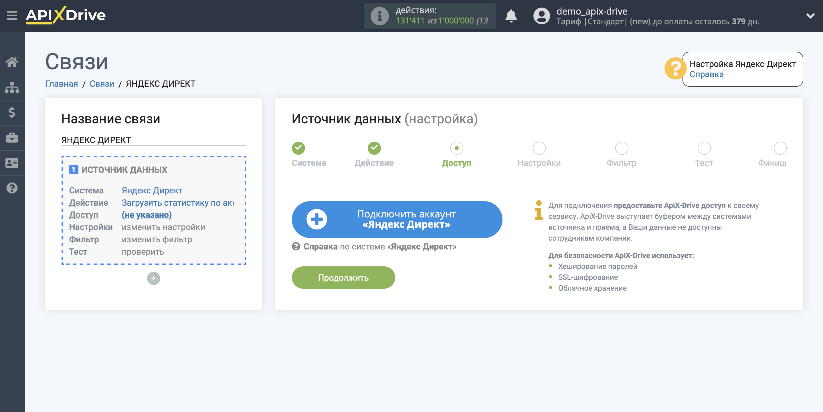This screenshot has height=412, width=823.
Task: Click the (не указано) access link
Action: point(147,215)
